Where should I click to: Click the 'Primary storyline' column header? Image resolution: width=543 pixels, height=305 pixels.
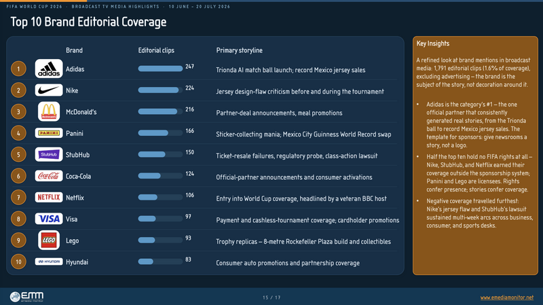[x=240, y=50]
